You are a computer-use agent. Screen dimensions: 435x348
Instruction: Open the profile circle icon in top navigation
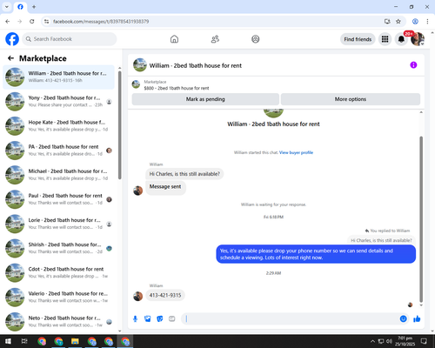click(x=256, y=39)
